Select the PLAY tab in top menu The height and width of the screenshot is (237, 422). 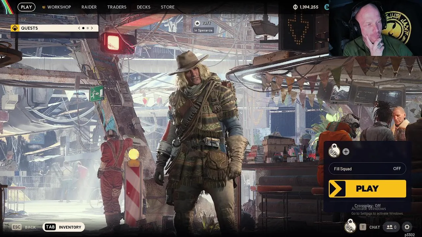coord(26,7)
